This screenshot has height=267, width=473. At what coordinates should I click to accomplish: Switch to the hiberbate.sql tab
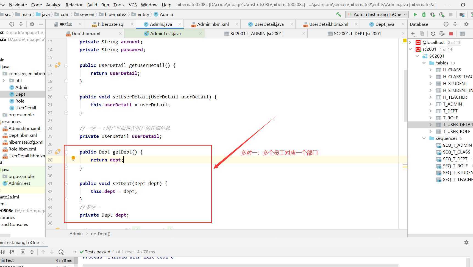tap(111, 24)
